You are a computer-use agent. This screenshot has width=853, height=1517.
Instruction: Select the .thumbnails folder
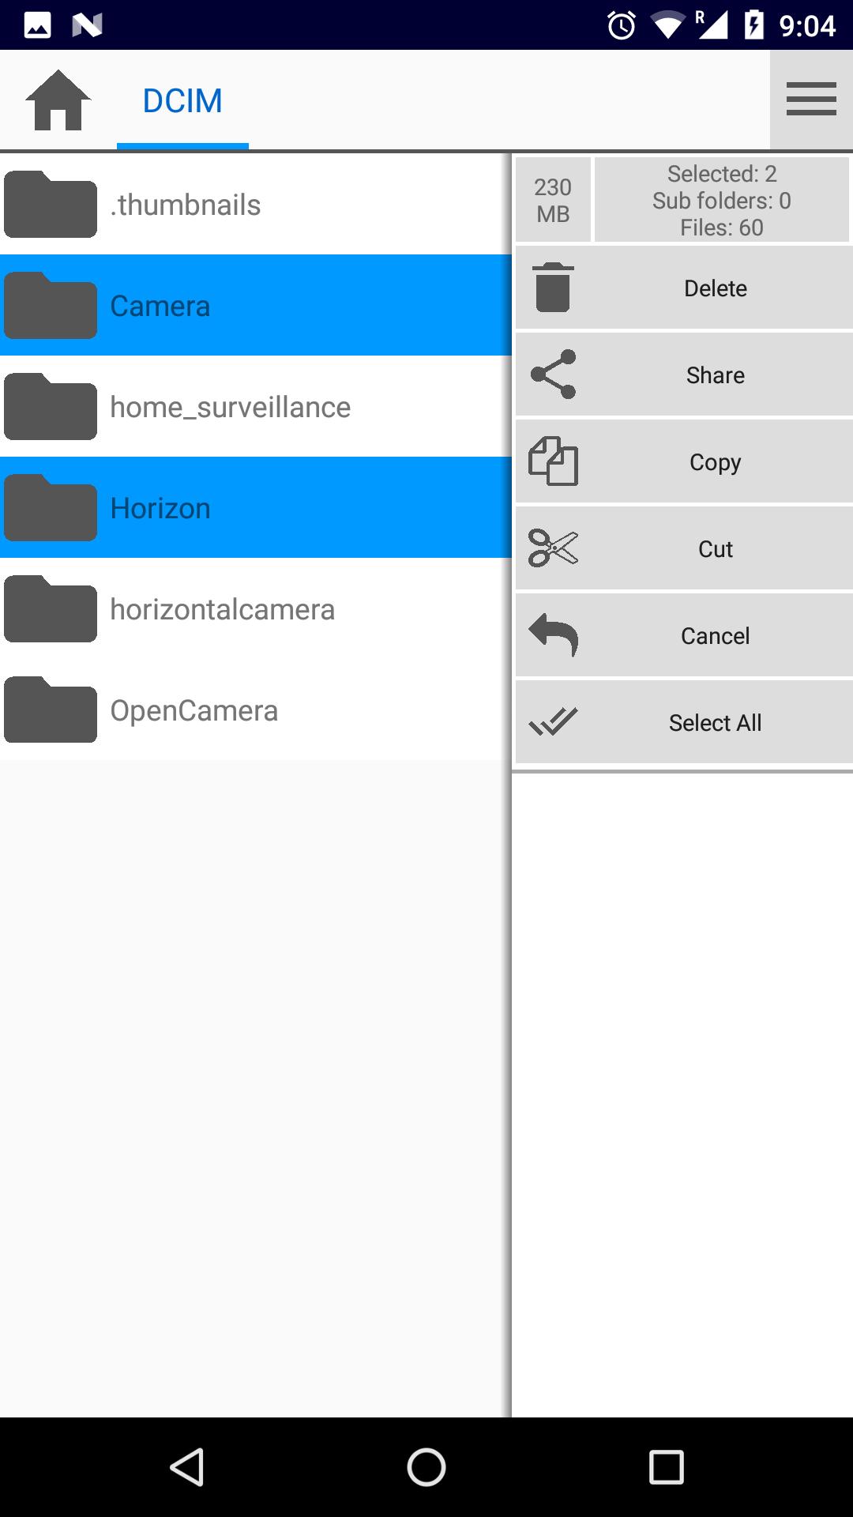point(254,205)
